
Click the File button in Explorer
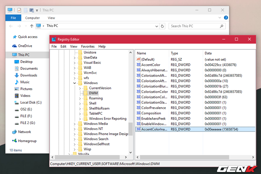pyautogui.click(x=13, y=18)
